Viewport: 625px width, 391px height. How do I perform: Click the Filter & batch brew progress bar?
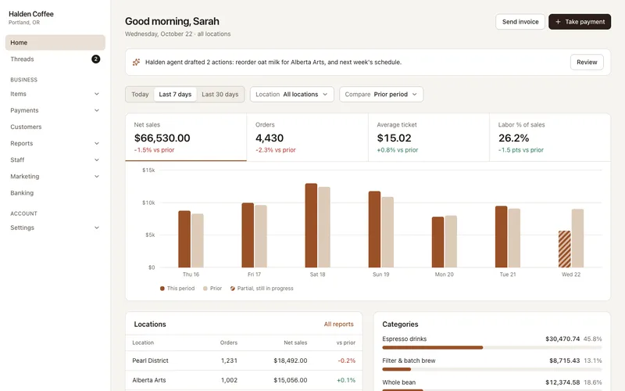[492, 369]
